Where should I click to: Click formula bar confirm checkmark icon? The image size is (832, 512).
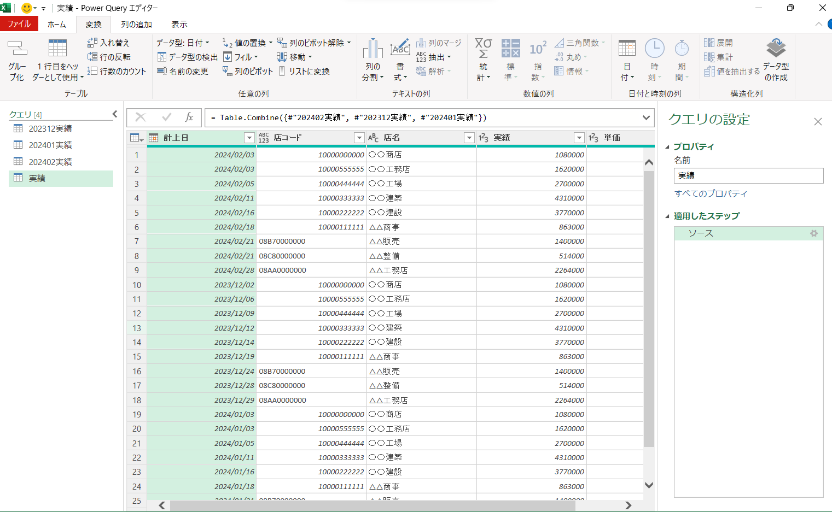click(x=167, y=117)
